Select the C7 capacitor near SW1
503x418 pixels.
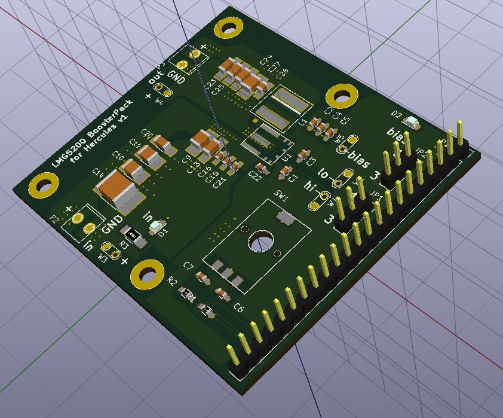click(x=203, y=277)
